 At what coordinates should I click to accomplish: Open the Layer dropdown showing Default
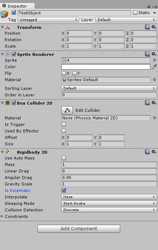click(126, 20)
